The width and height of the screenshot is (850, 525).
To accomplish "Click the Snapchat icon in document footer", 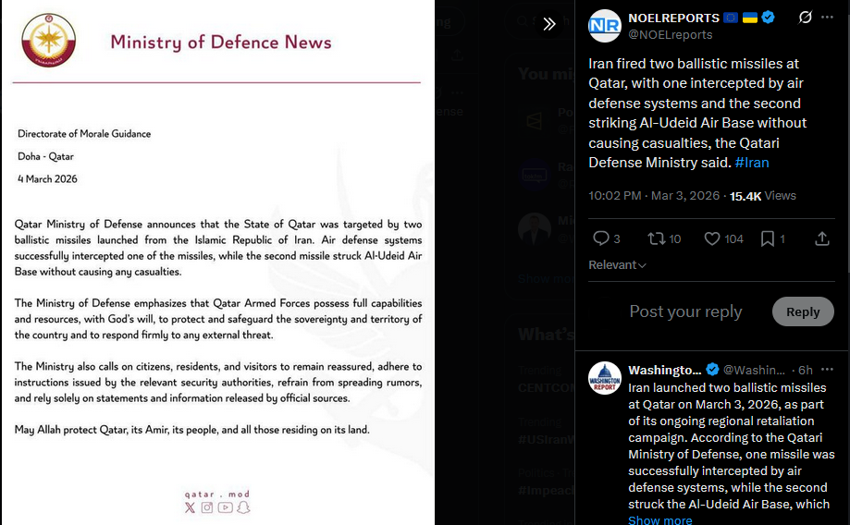I will point(243,507).
